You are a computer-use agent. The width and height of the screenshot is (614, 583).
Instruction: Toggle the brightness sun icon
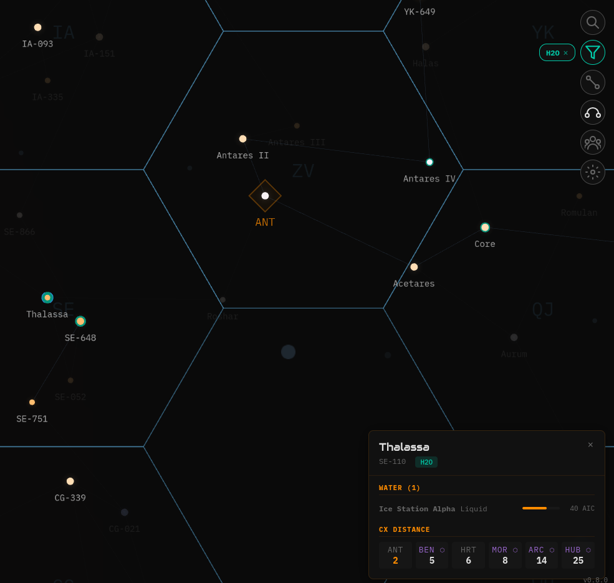592,172
